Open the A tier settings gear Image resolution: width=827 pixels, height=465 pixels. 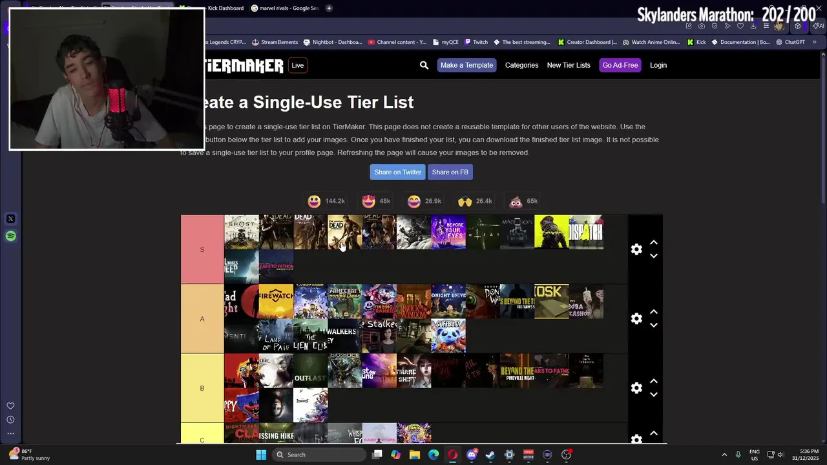tap(636, 318)
